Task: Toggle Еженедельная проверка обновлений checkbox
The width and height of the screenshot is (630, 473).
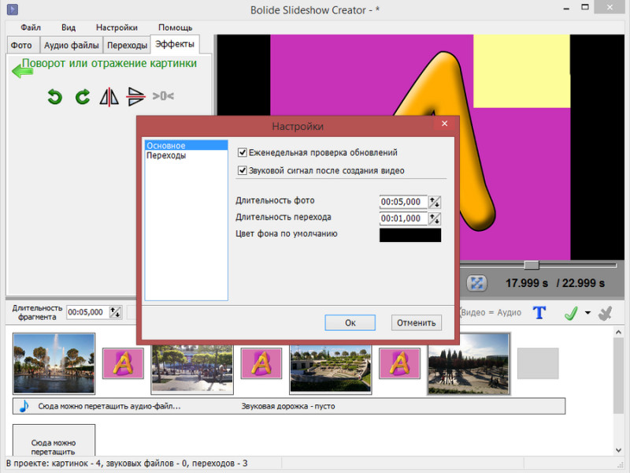Action: point(243,152)
